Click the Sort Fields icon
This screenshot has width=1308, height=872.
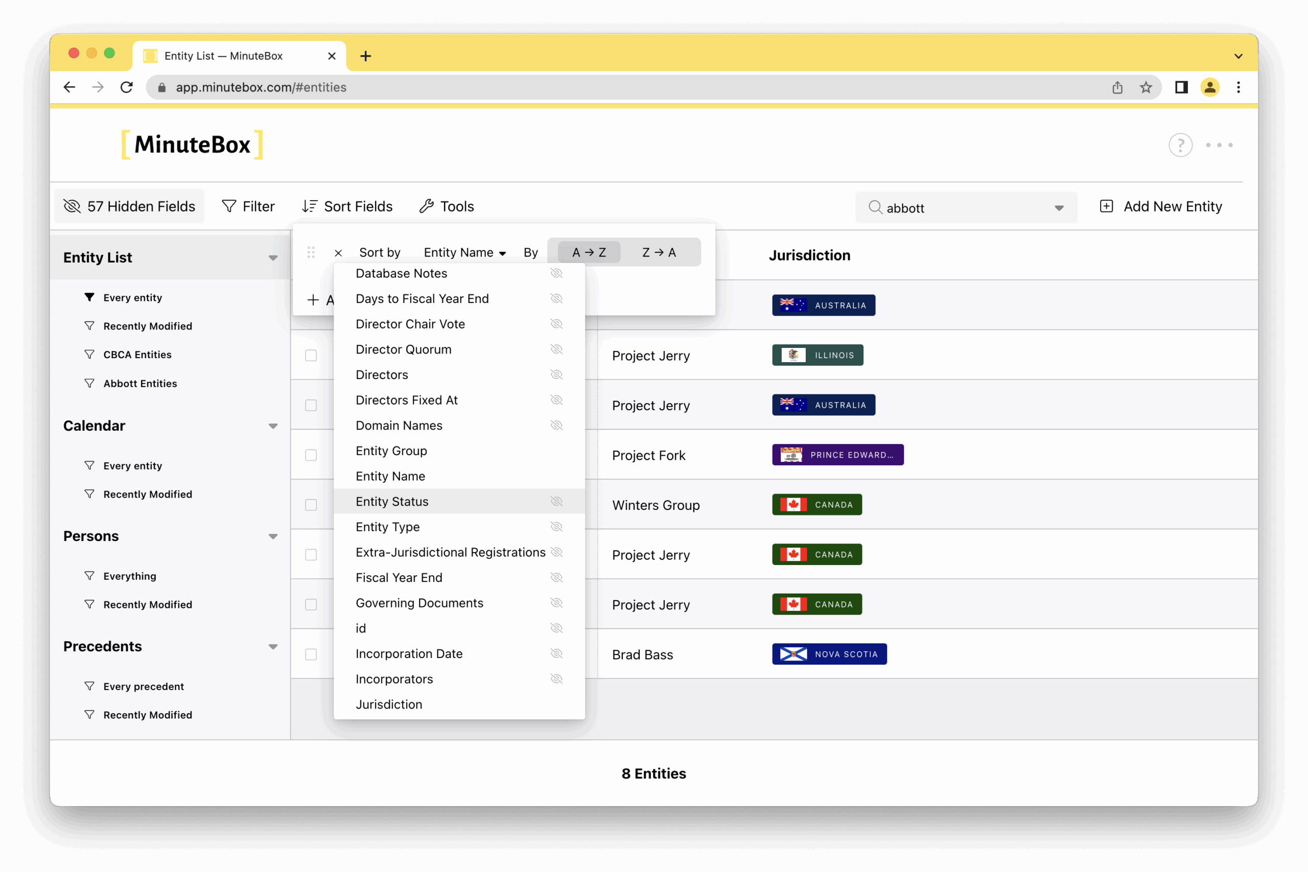click(310, 206)
